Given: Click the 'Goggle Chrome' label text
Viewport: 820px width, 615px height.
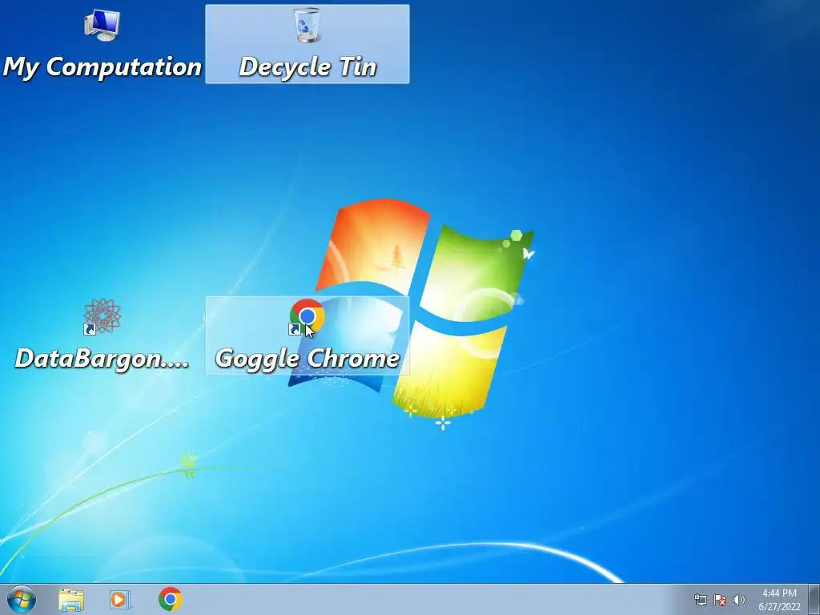Looking at the screenshot, I should tap(307, 359).
